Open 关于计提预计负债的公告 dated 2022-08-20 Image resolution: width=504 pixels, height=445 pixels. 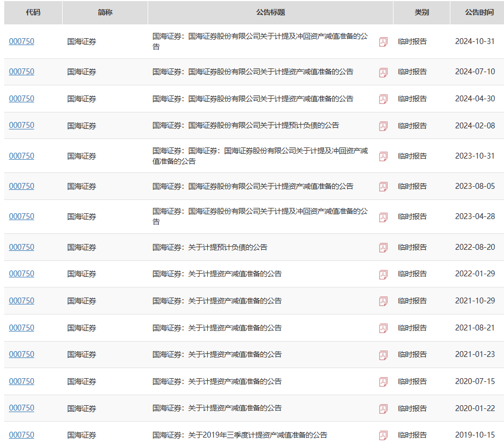(210, 247)
